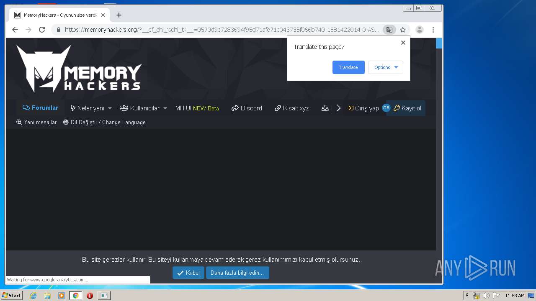Open Yeni mesajlar link
This screenshot has height=301, width=536.
(x=36, y=122)
